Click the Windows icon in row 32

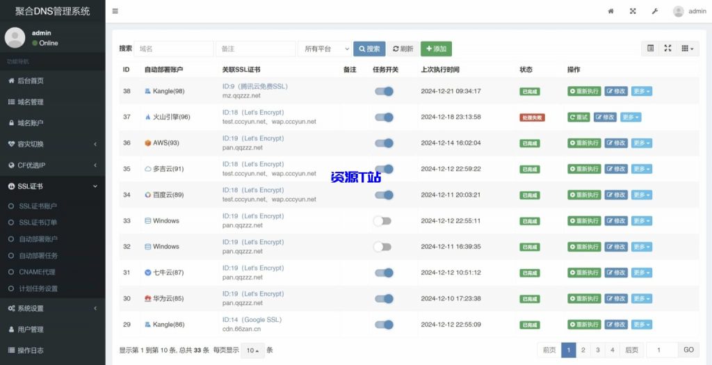[x=147, y=247]
